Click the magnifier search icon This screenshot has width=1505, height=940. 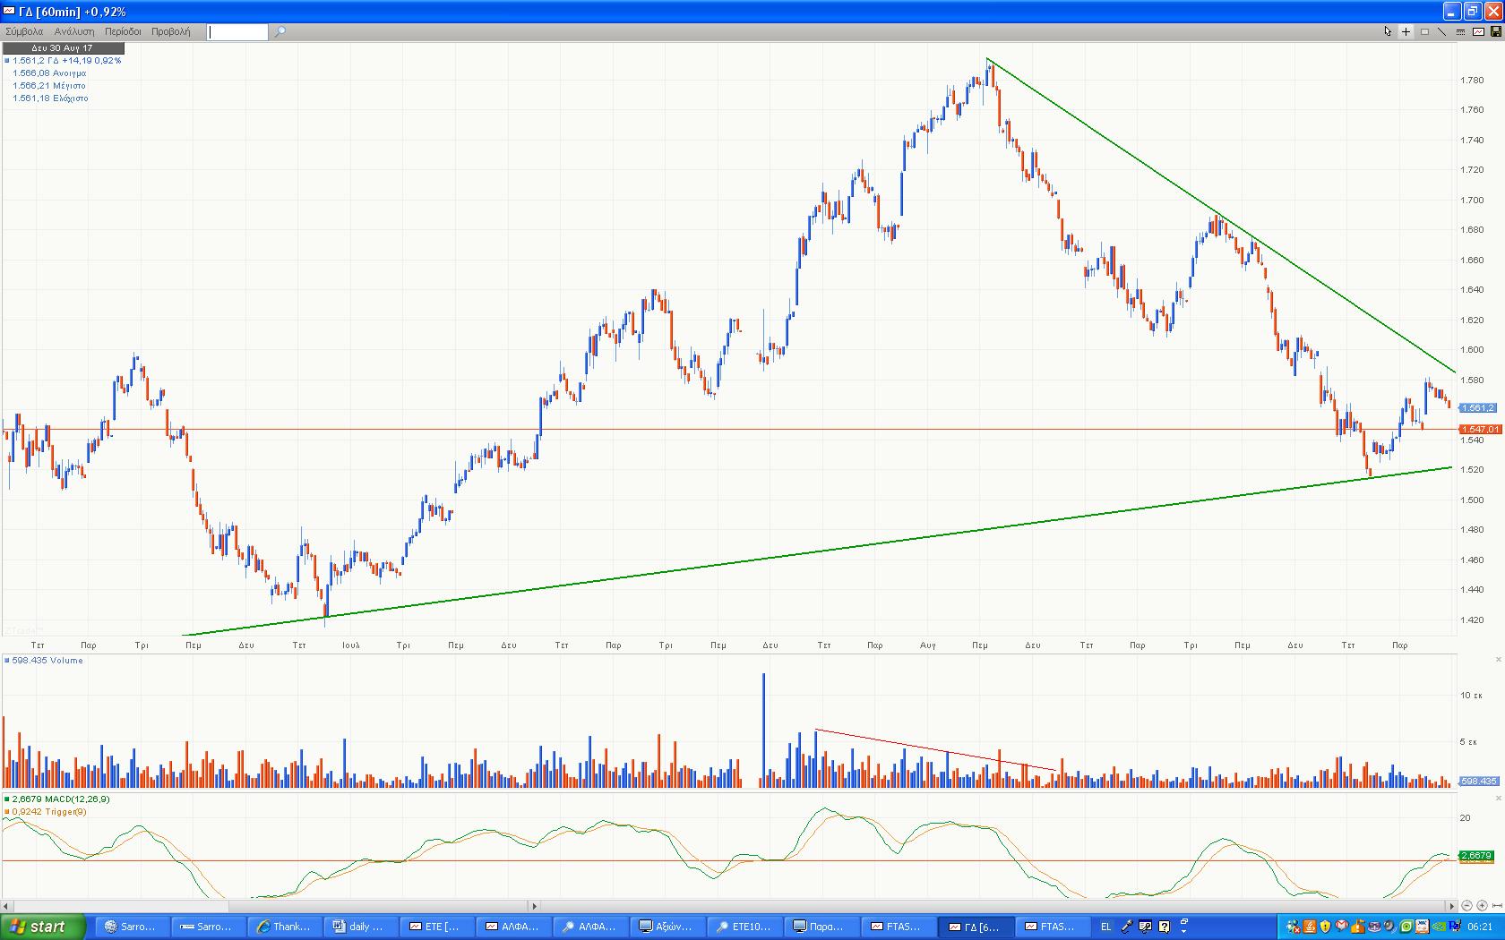click(x=279, y=31)
